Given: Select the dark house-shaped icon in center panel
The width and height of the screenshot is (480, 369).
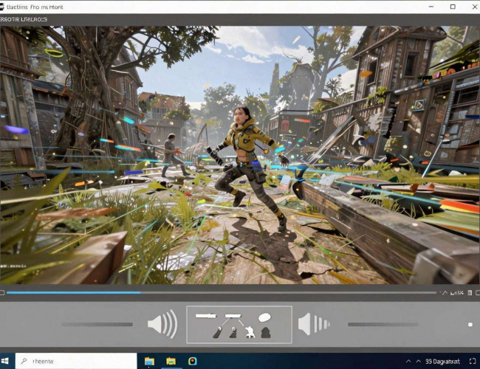Looking at the screenshot, I should (x=266, y=333).
